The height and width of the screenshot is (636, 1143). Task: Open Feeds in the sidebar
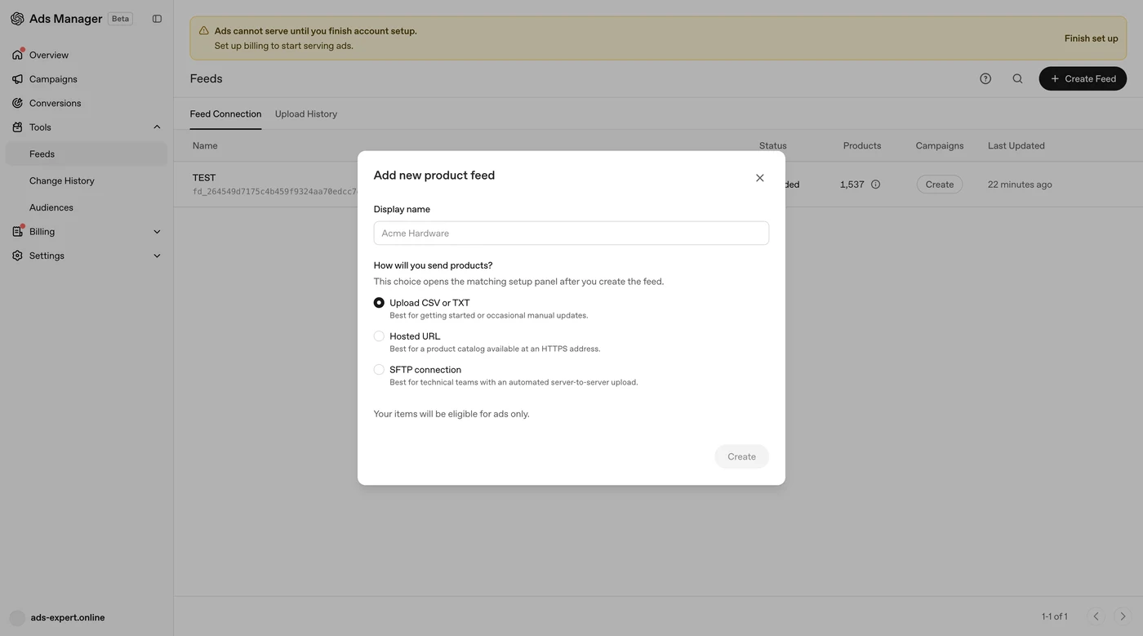(87, 153)
